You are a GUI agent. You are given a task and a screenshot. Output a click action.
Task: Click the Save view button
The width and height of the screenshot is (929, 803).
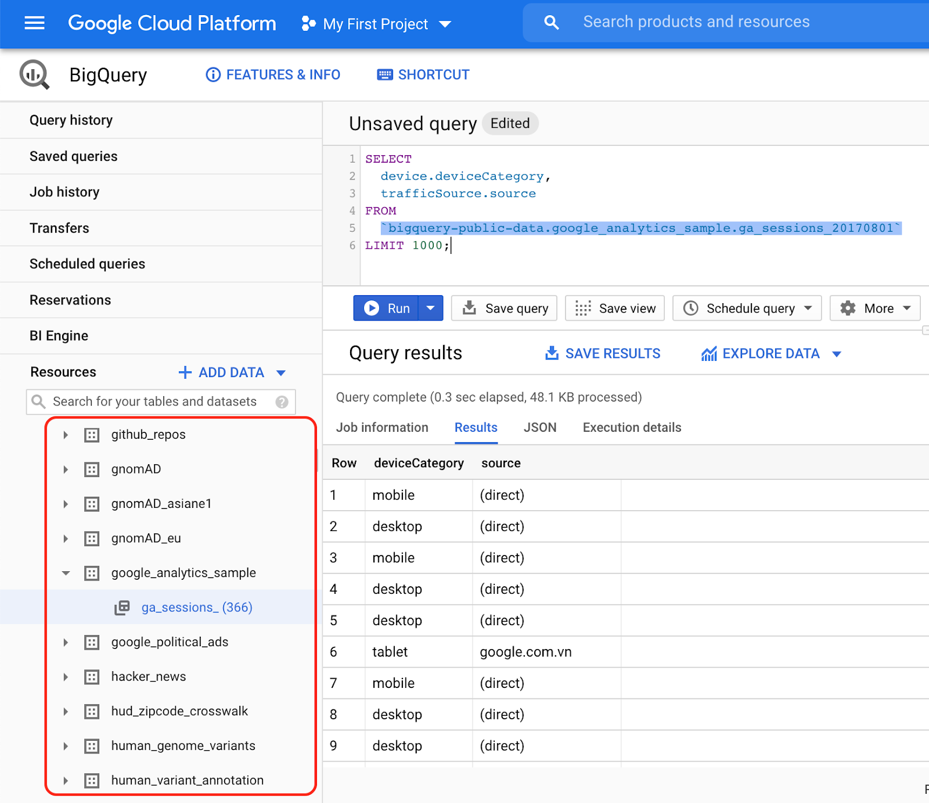coord(615,308)
